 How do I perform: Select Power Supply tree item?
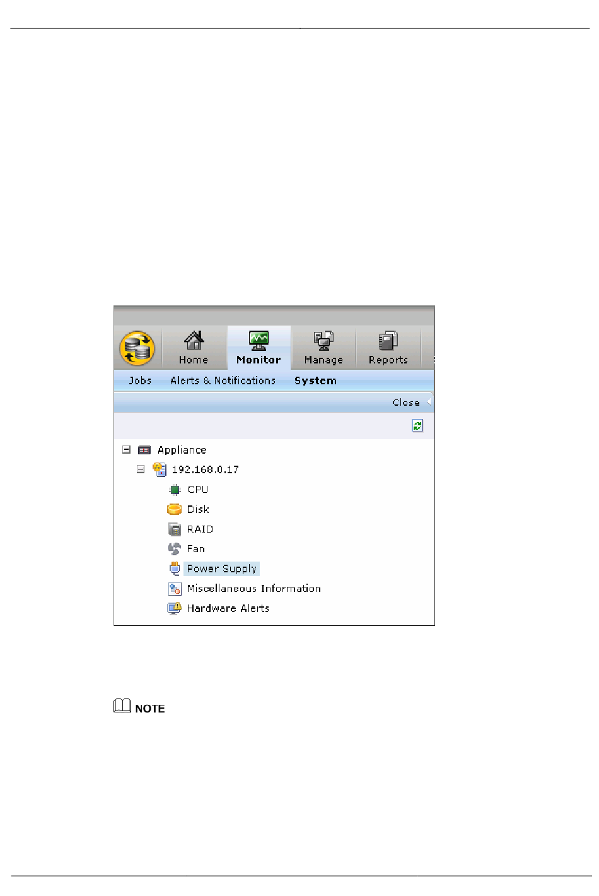coord(222,569)
